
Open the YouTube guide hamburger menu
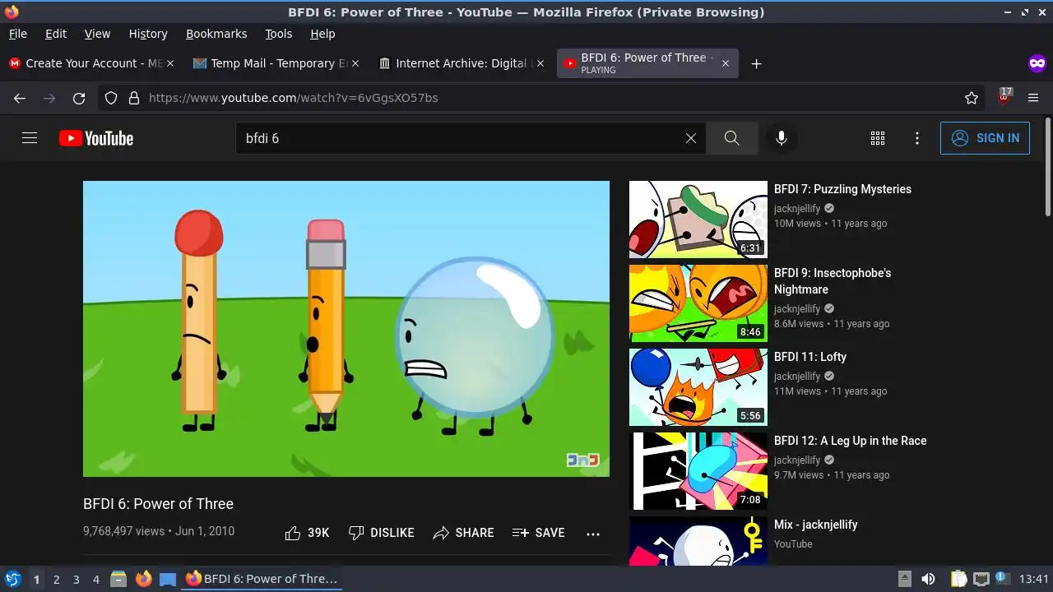tap(30, 138)
